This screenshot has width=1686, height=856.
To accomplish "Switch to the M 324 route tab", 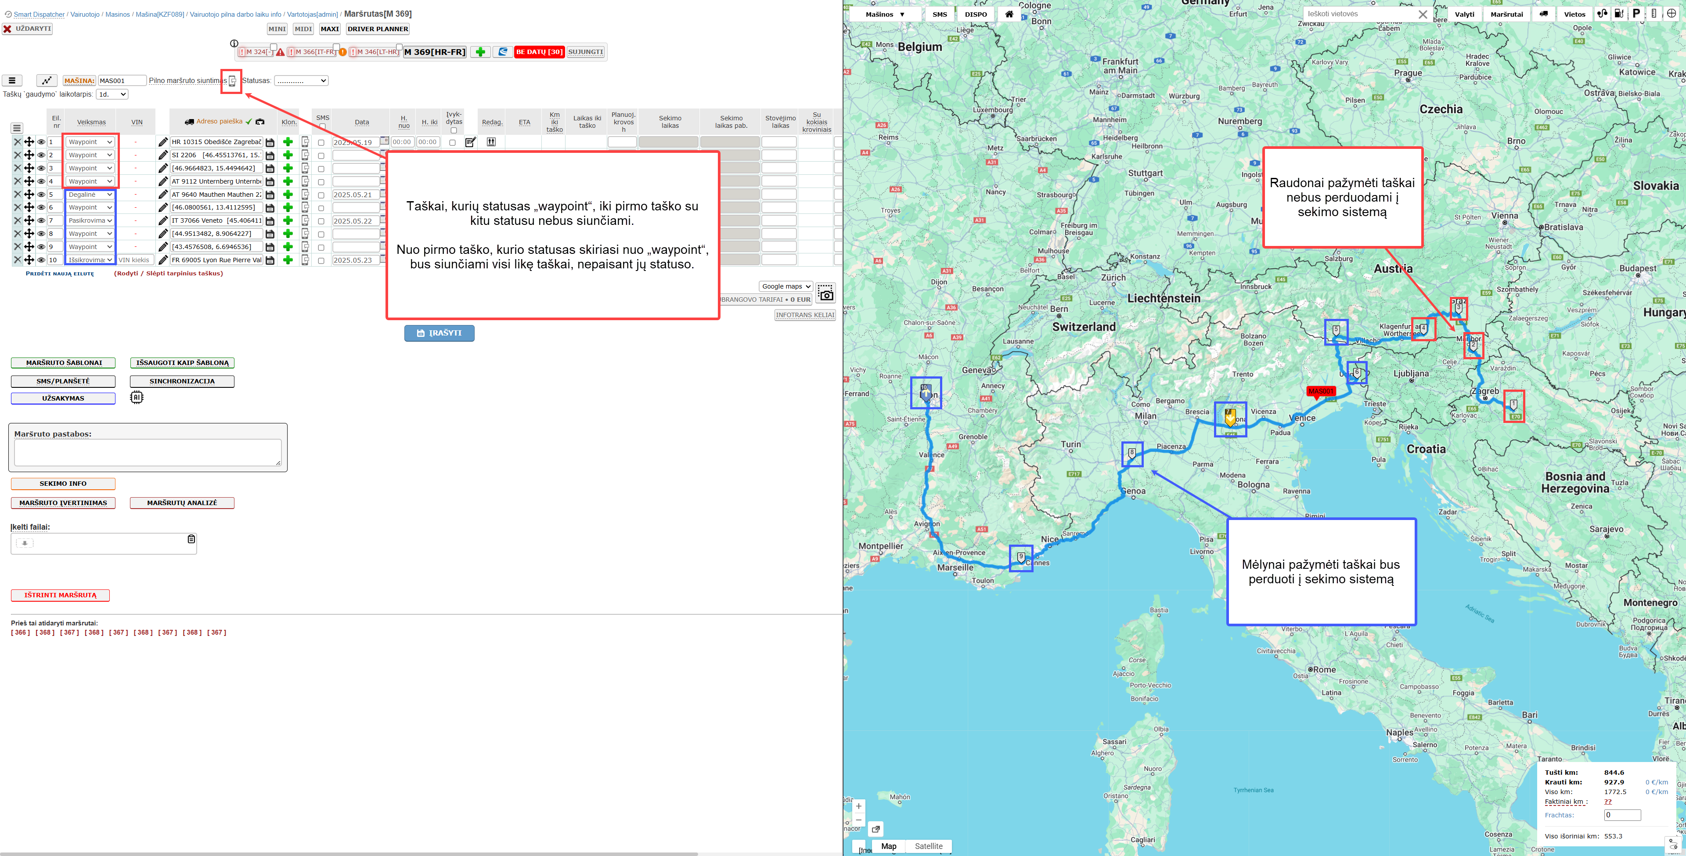I will (255, 52).
